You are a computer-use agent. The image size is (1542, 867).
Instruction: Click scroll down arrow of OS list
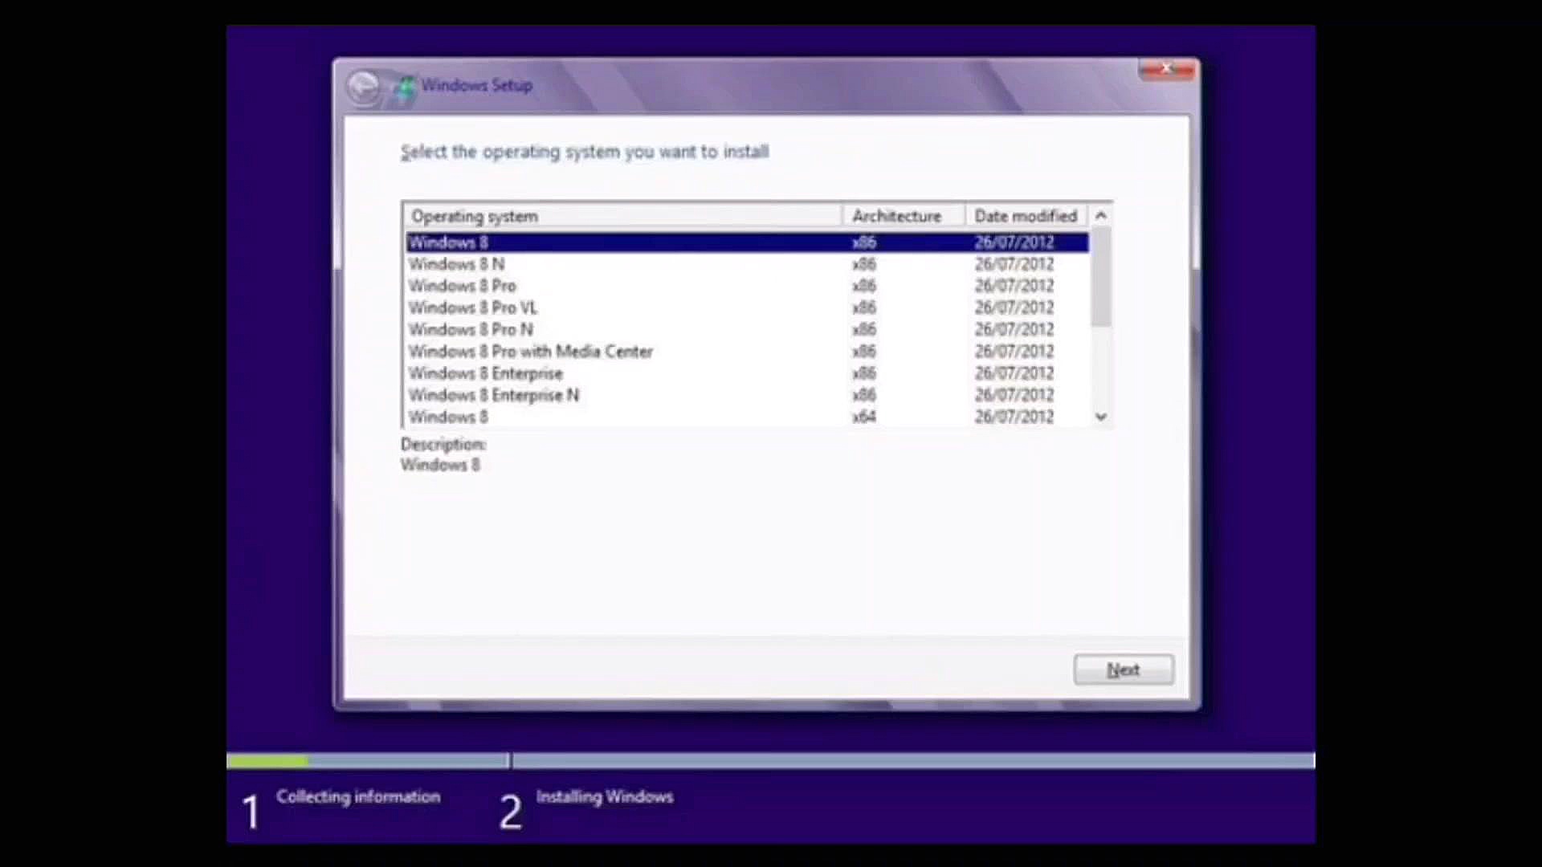1101,417
